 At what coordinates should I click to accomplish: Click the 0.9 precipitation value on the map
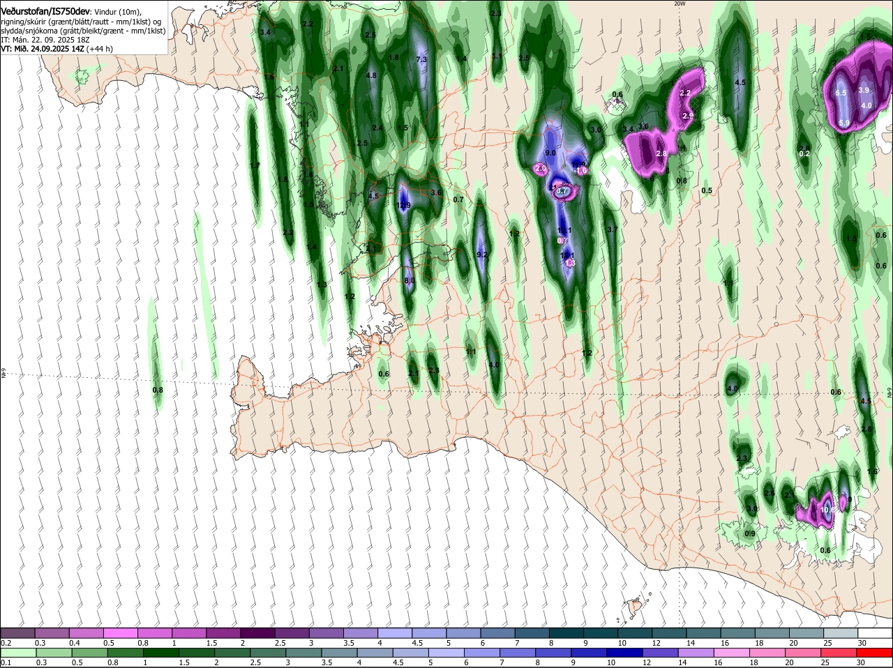coord(750,533)
